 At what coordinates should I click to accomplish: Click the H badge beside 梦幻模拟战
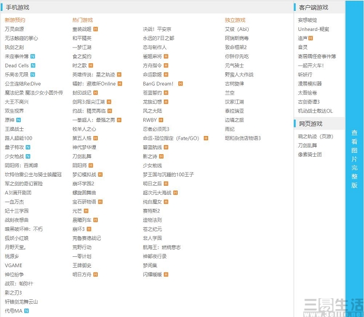coord(100,174)
